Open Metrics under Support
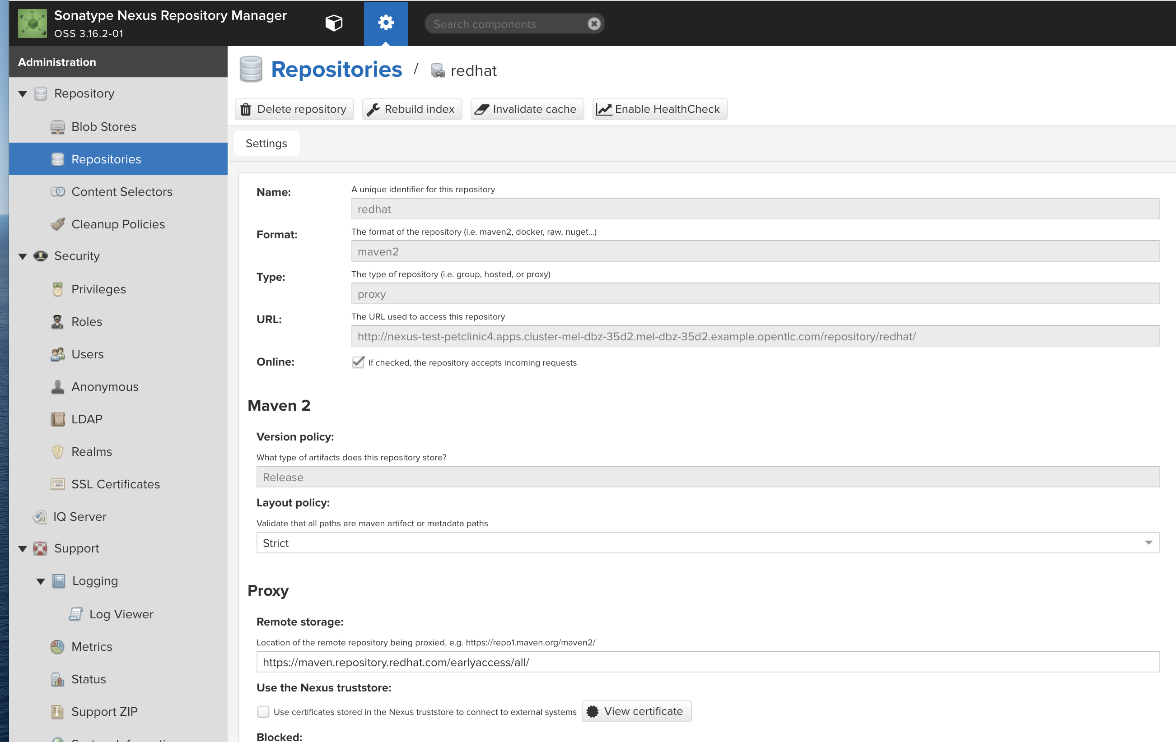 coord(91,647)
